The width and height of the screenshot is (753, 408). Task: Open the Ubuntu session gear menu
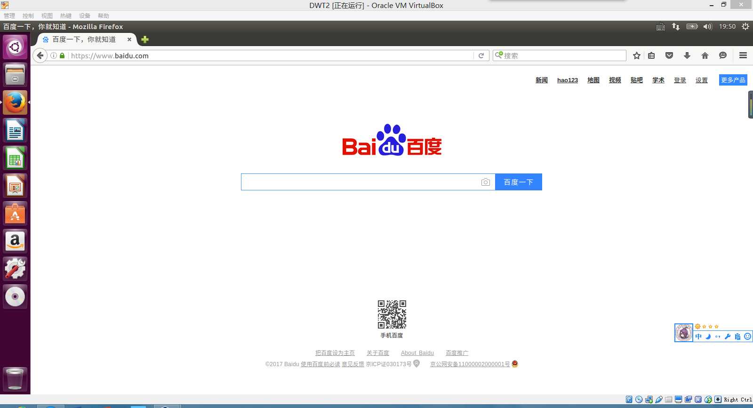tap(745, 27)
